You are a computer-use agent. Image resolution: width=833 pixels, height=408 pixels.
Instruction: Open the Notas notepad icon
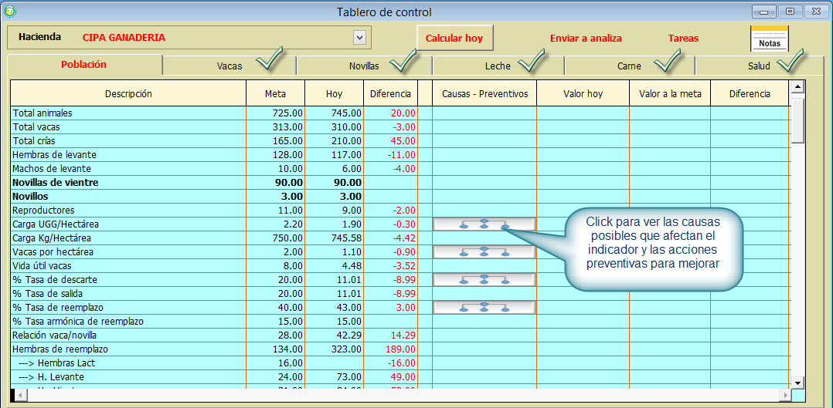769,38
